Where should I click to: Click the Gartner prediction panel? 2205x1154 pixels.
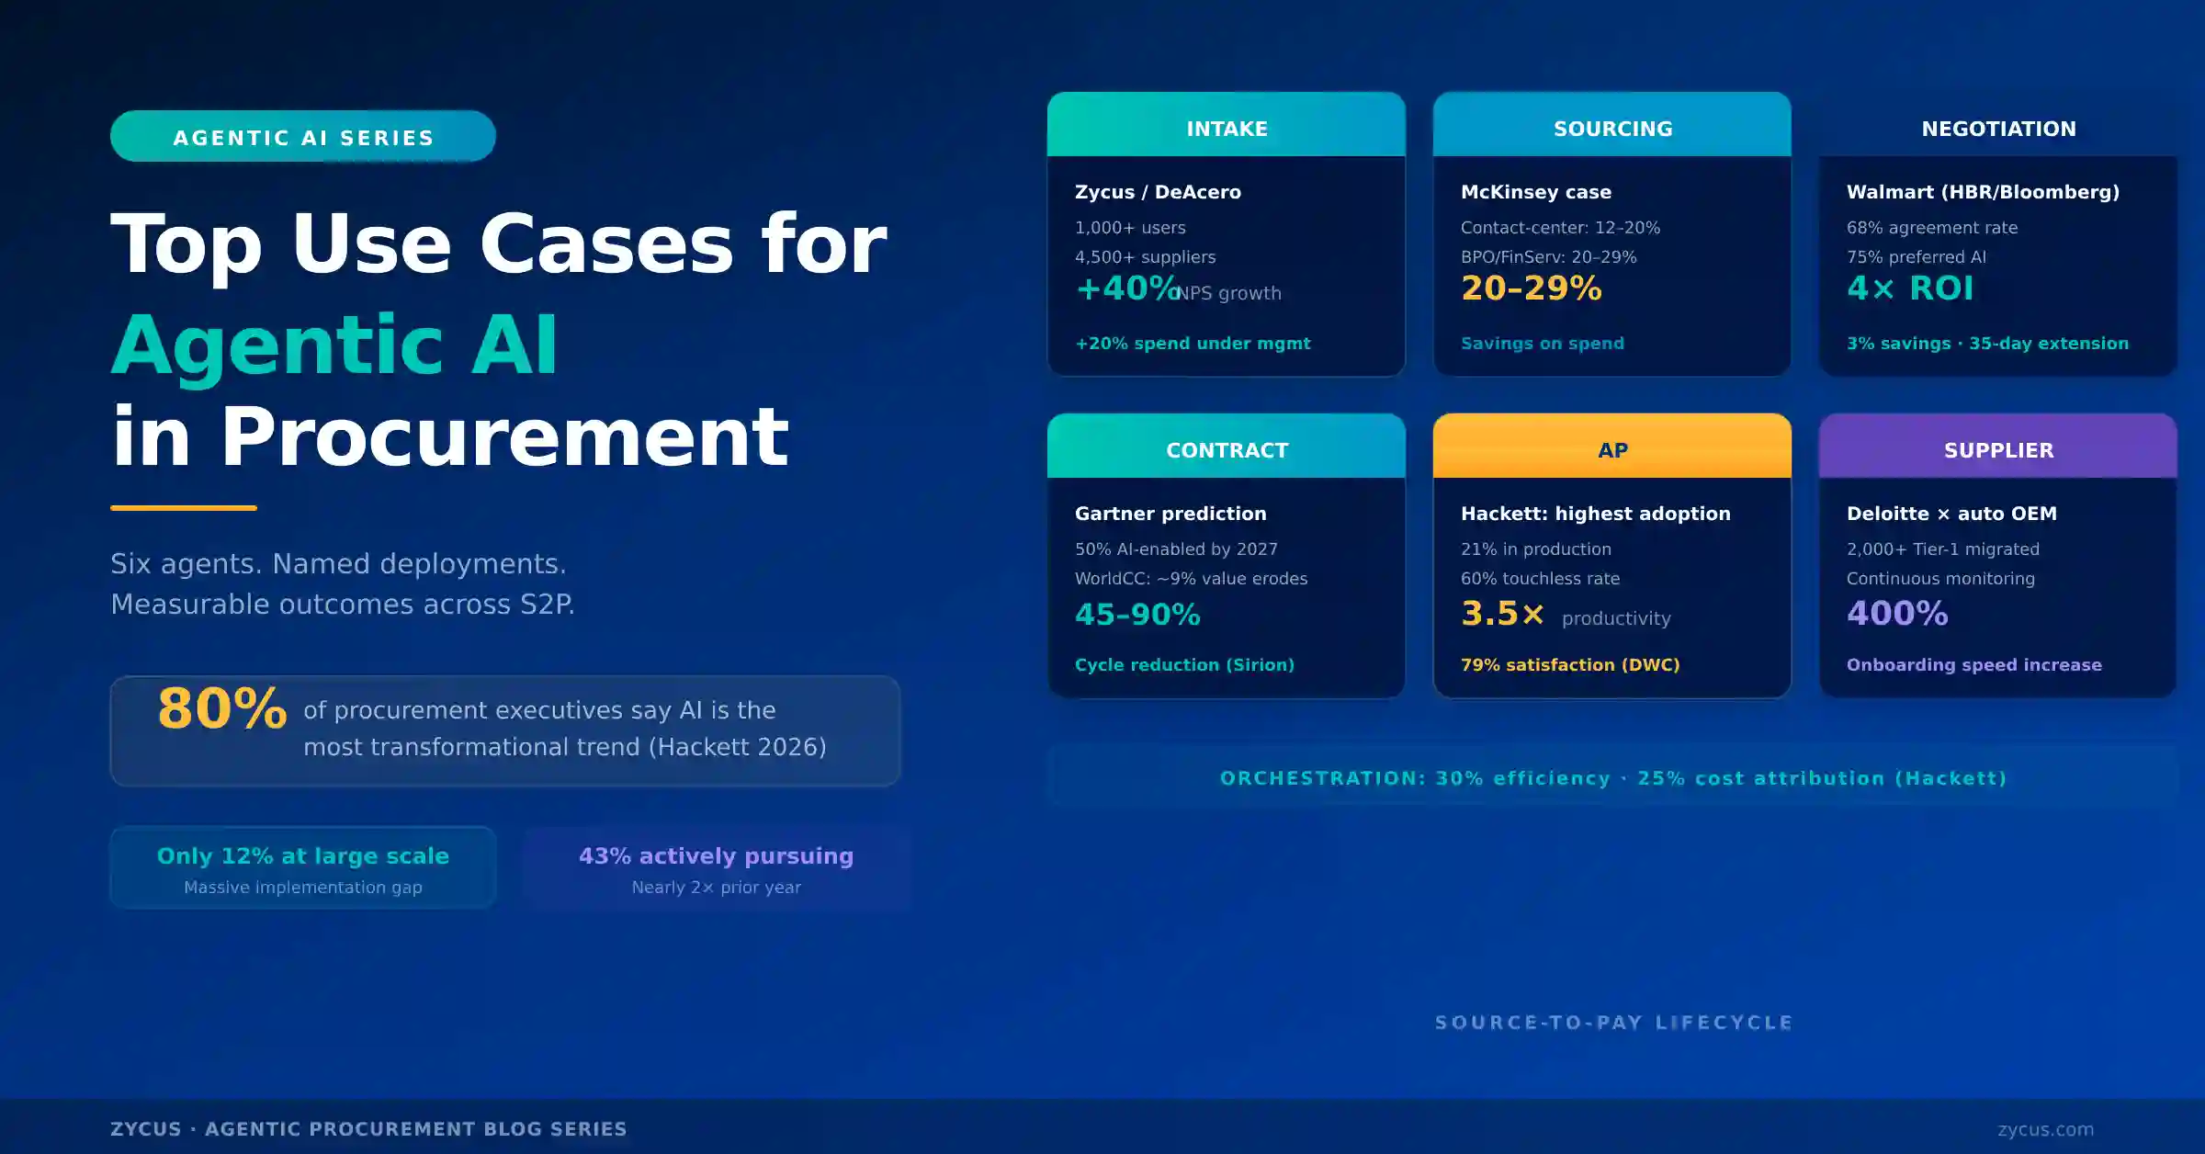coord(1170,514)
